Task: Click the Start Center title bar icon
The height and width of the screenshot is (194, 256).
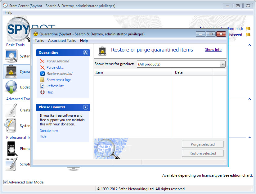Action: point(5,6)
